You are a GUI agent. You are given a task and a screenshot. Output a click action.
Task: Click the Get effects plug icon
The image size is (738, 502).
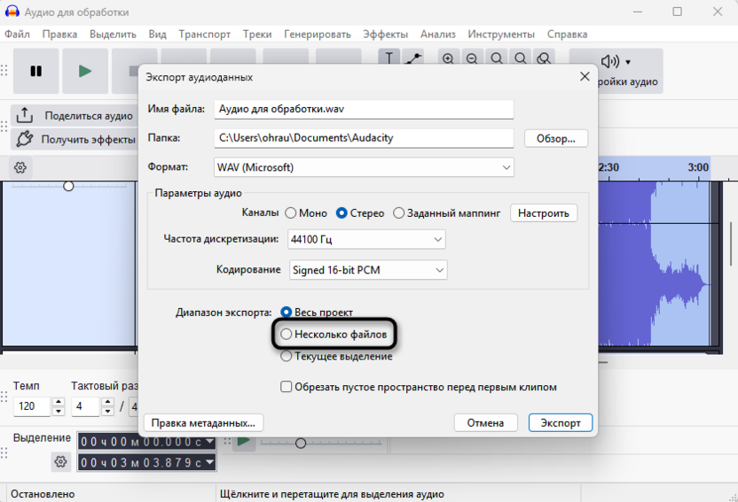[25, 139]
